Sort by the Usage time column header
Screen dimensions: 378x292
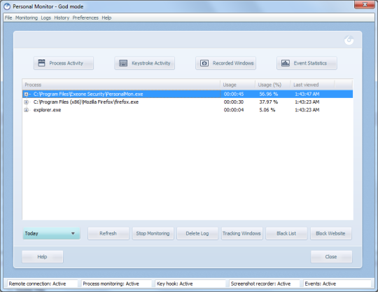[x=238, y=85]
